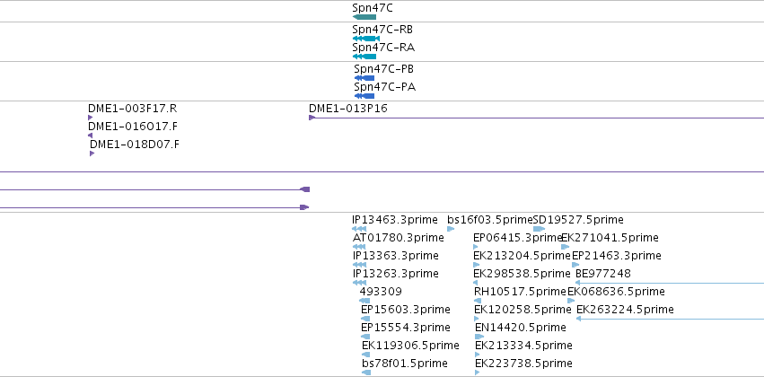The image size is (764, 377).
Task: Click the DME1-016O17.F arrow marker
Action: pos(90,136)
